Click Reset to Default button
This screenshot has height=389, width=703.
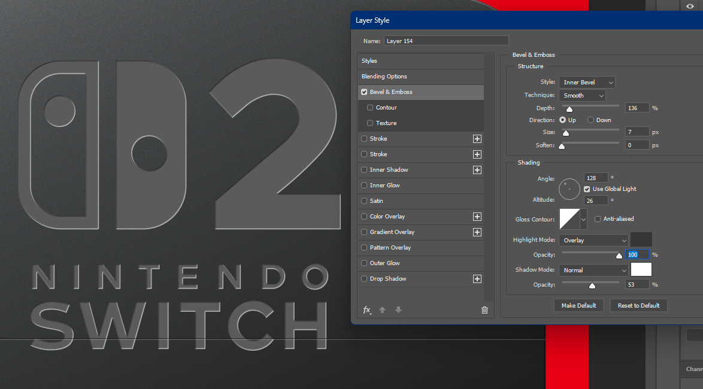coord(638,306)
